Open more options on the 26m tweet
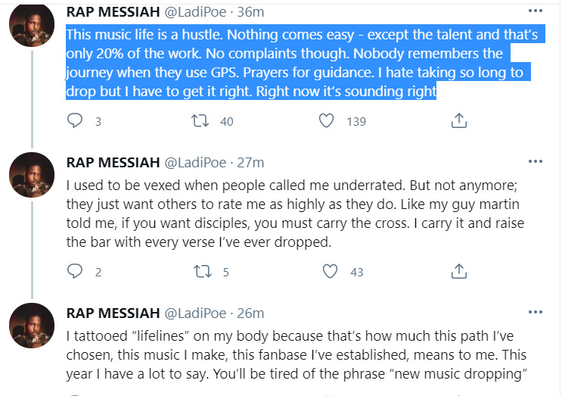562x396 pixels. 536,313
